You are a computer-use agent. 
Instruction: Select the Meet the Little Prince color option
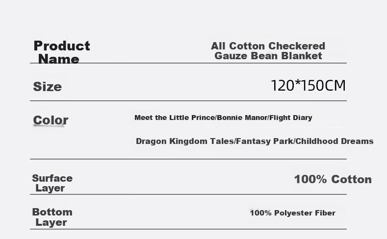pyautogui.click(x=162, y=118)
